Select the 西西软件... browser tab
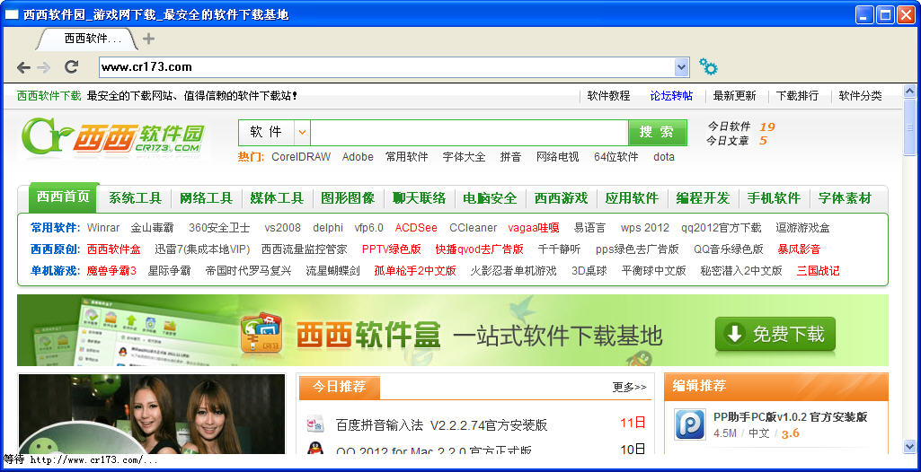921x472 pixels. (89, 39)
